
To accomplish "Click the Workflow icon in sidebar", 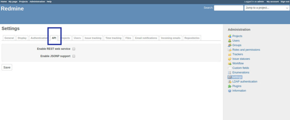I will (230, 63).
